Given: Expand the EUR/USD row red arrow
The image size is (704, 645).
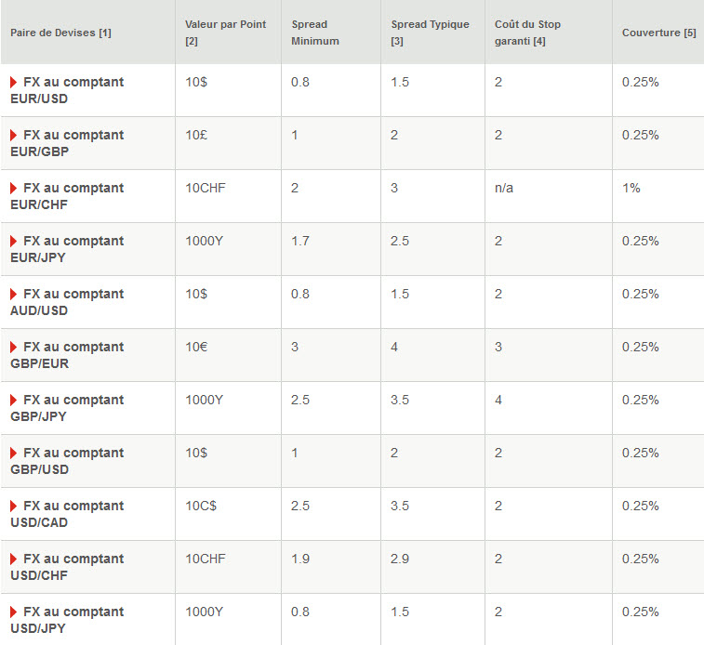Looking at the screenshot, I should [14, 83].
